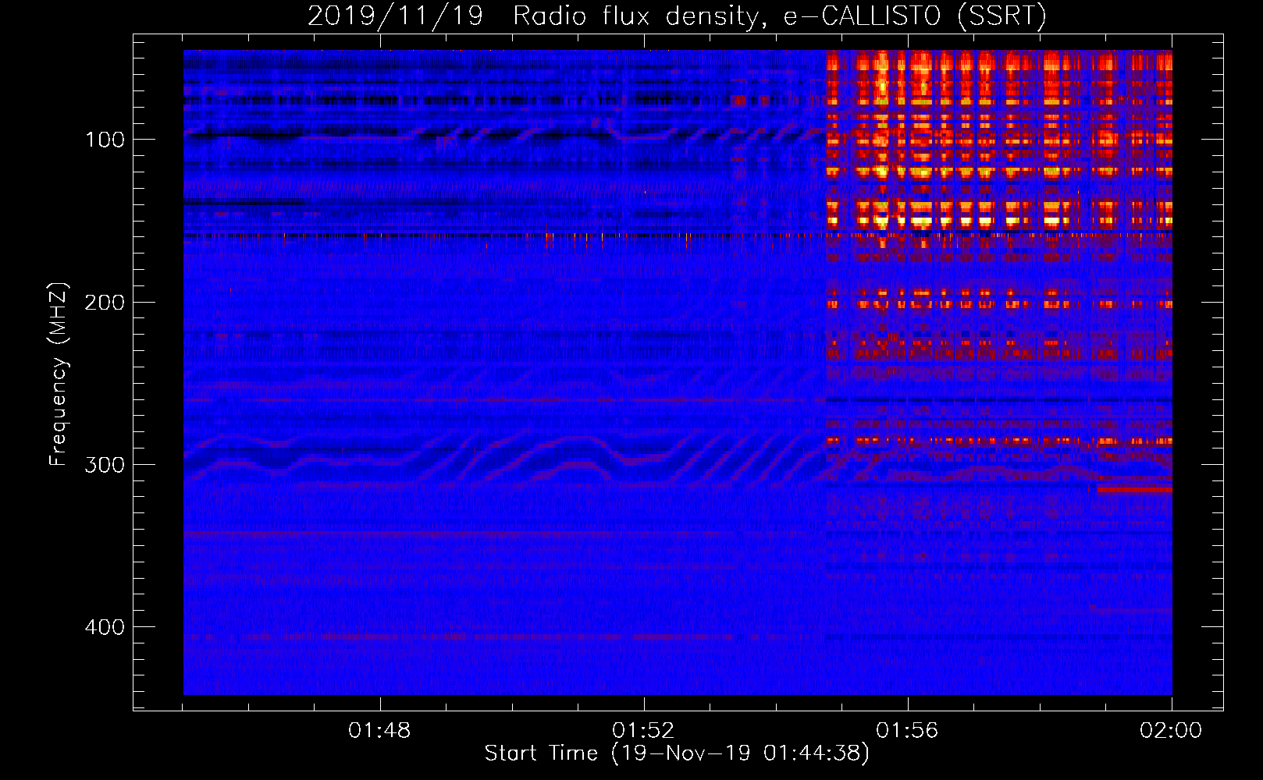Click the 200 MHz frequency tick label
Screen dimensions: 1263x780
click(105, 303)
